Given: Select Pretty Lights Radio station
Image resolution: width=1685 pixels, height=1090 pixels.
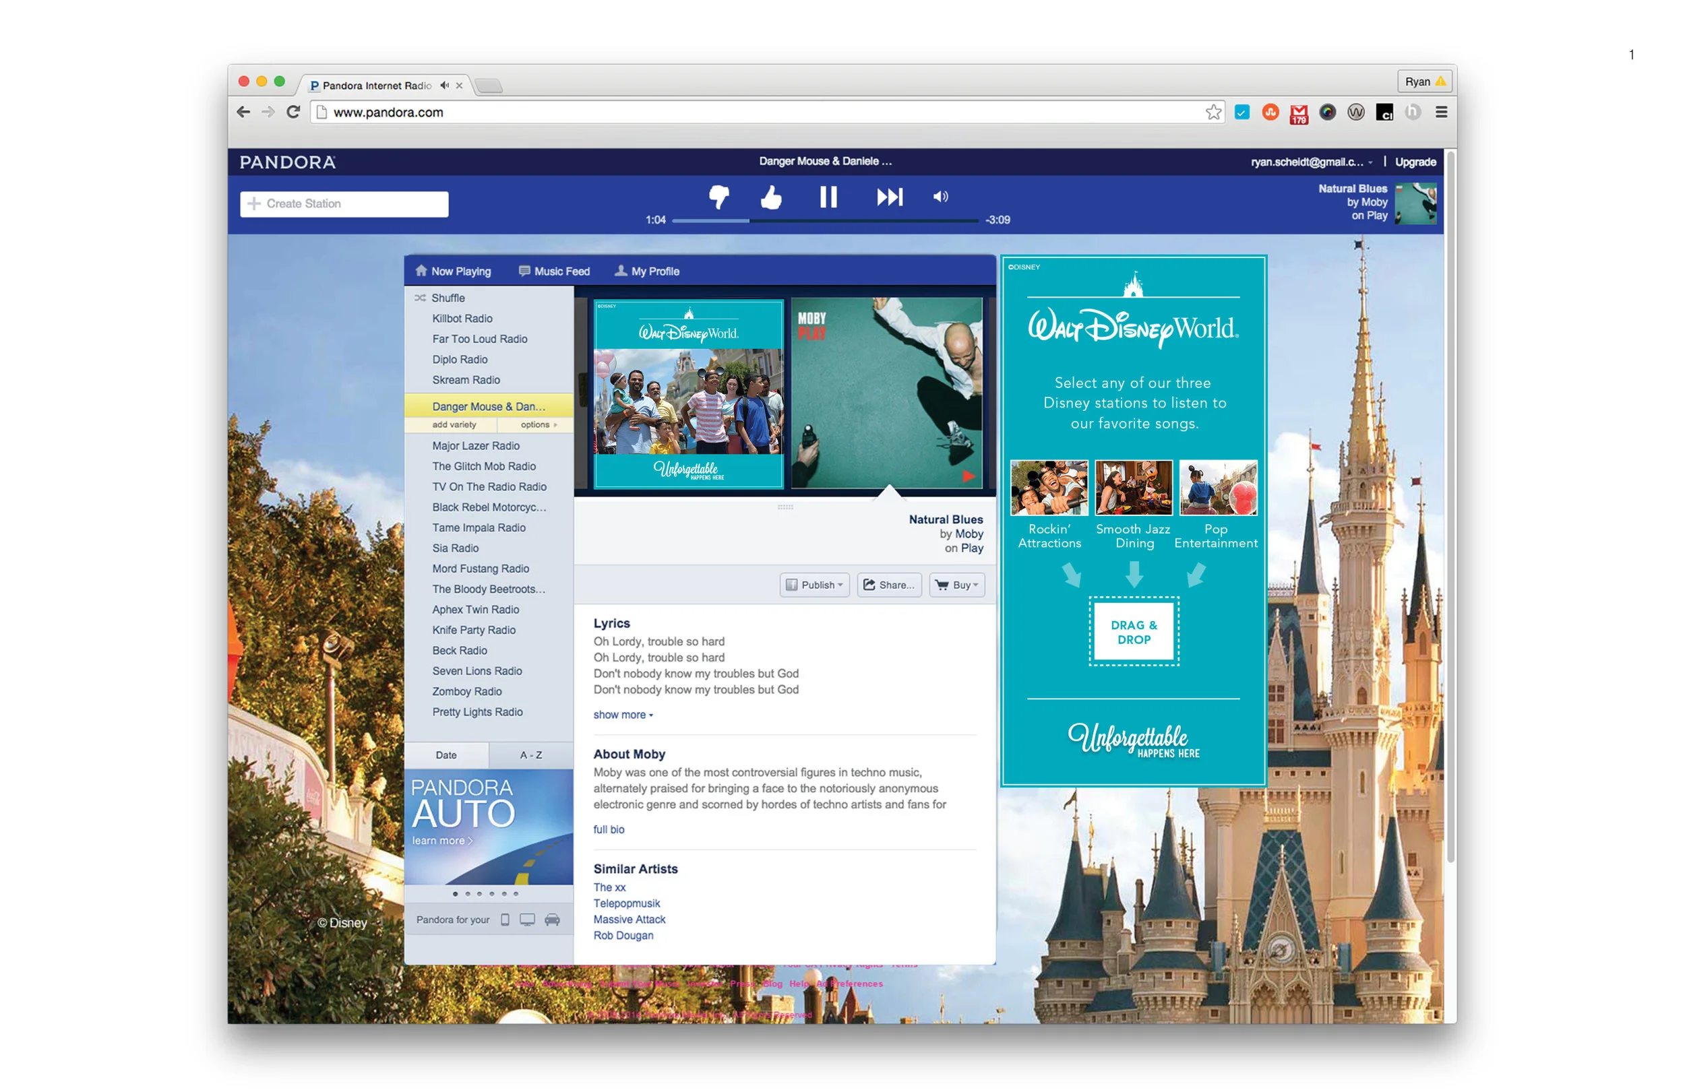Looking at the screenshot, I should pyautogui.click(x=478, y=712).
